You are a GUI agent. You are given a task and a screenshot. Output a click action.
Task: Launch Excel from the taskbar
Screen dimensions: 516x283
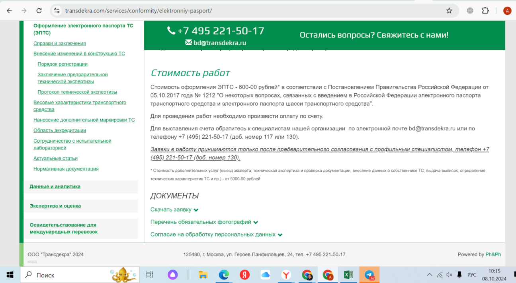coord(348,275)
